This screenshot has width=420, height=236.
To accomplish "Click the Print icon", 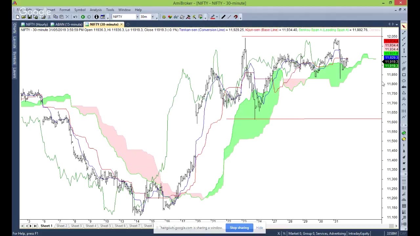I will click(x=44, y=17).
